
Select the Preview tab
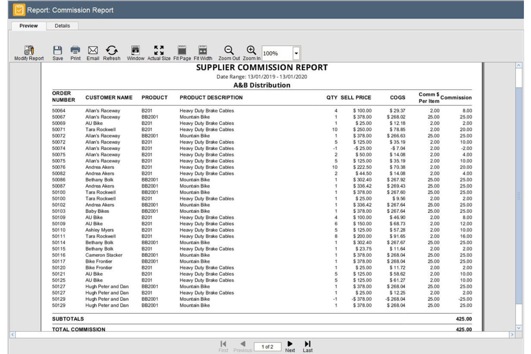(30, 26)
